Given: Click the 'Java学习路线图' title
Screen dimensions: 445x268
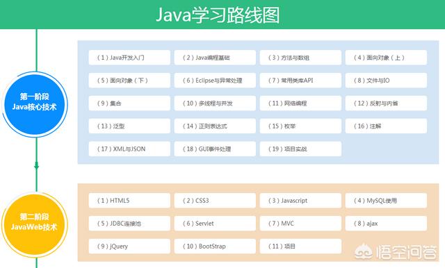Looking at the screenshot, I should 218,15.
